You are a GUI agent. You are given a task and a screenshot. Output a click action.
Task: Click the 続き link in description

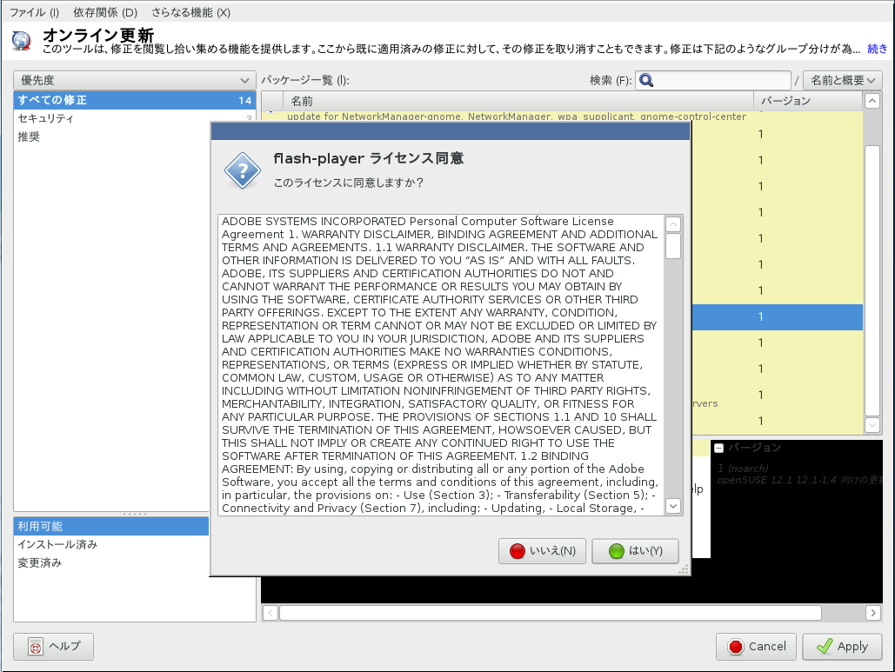point(878,49)
